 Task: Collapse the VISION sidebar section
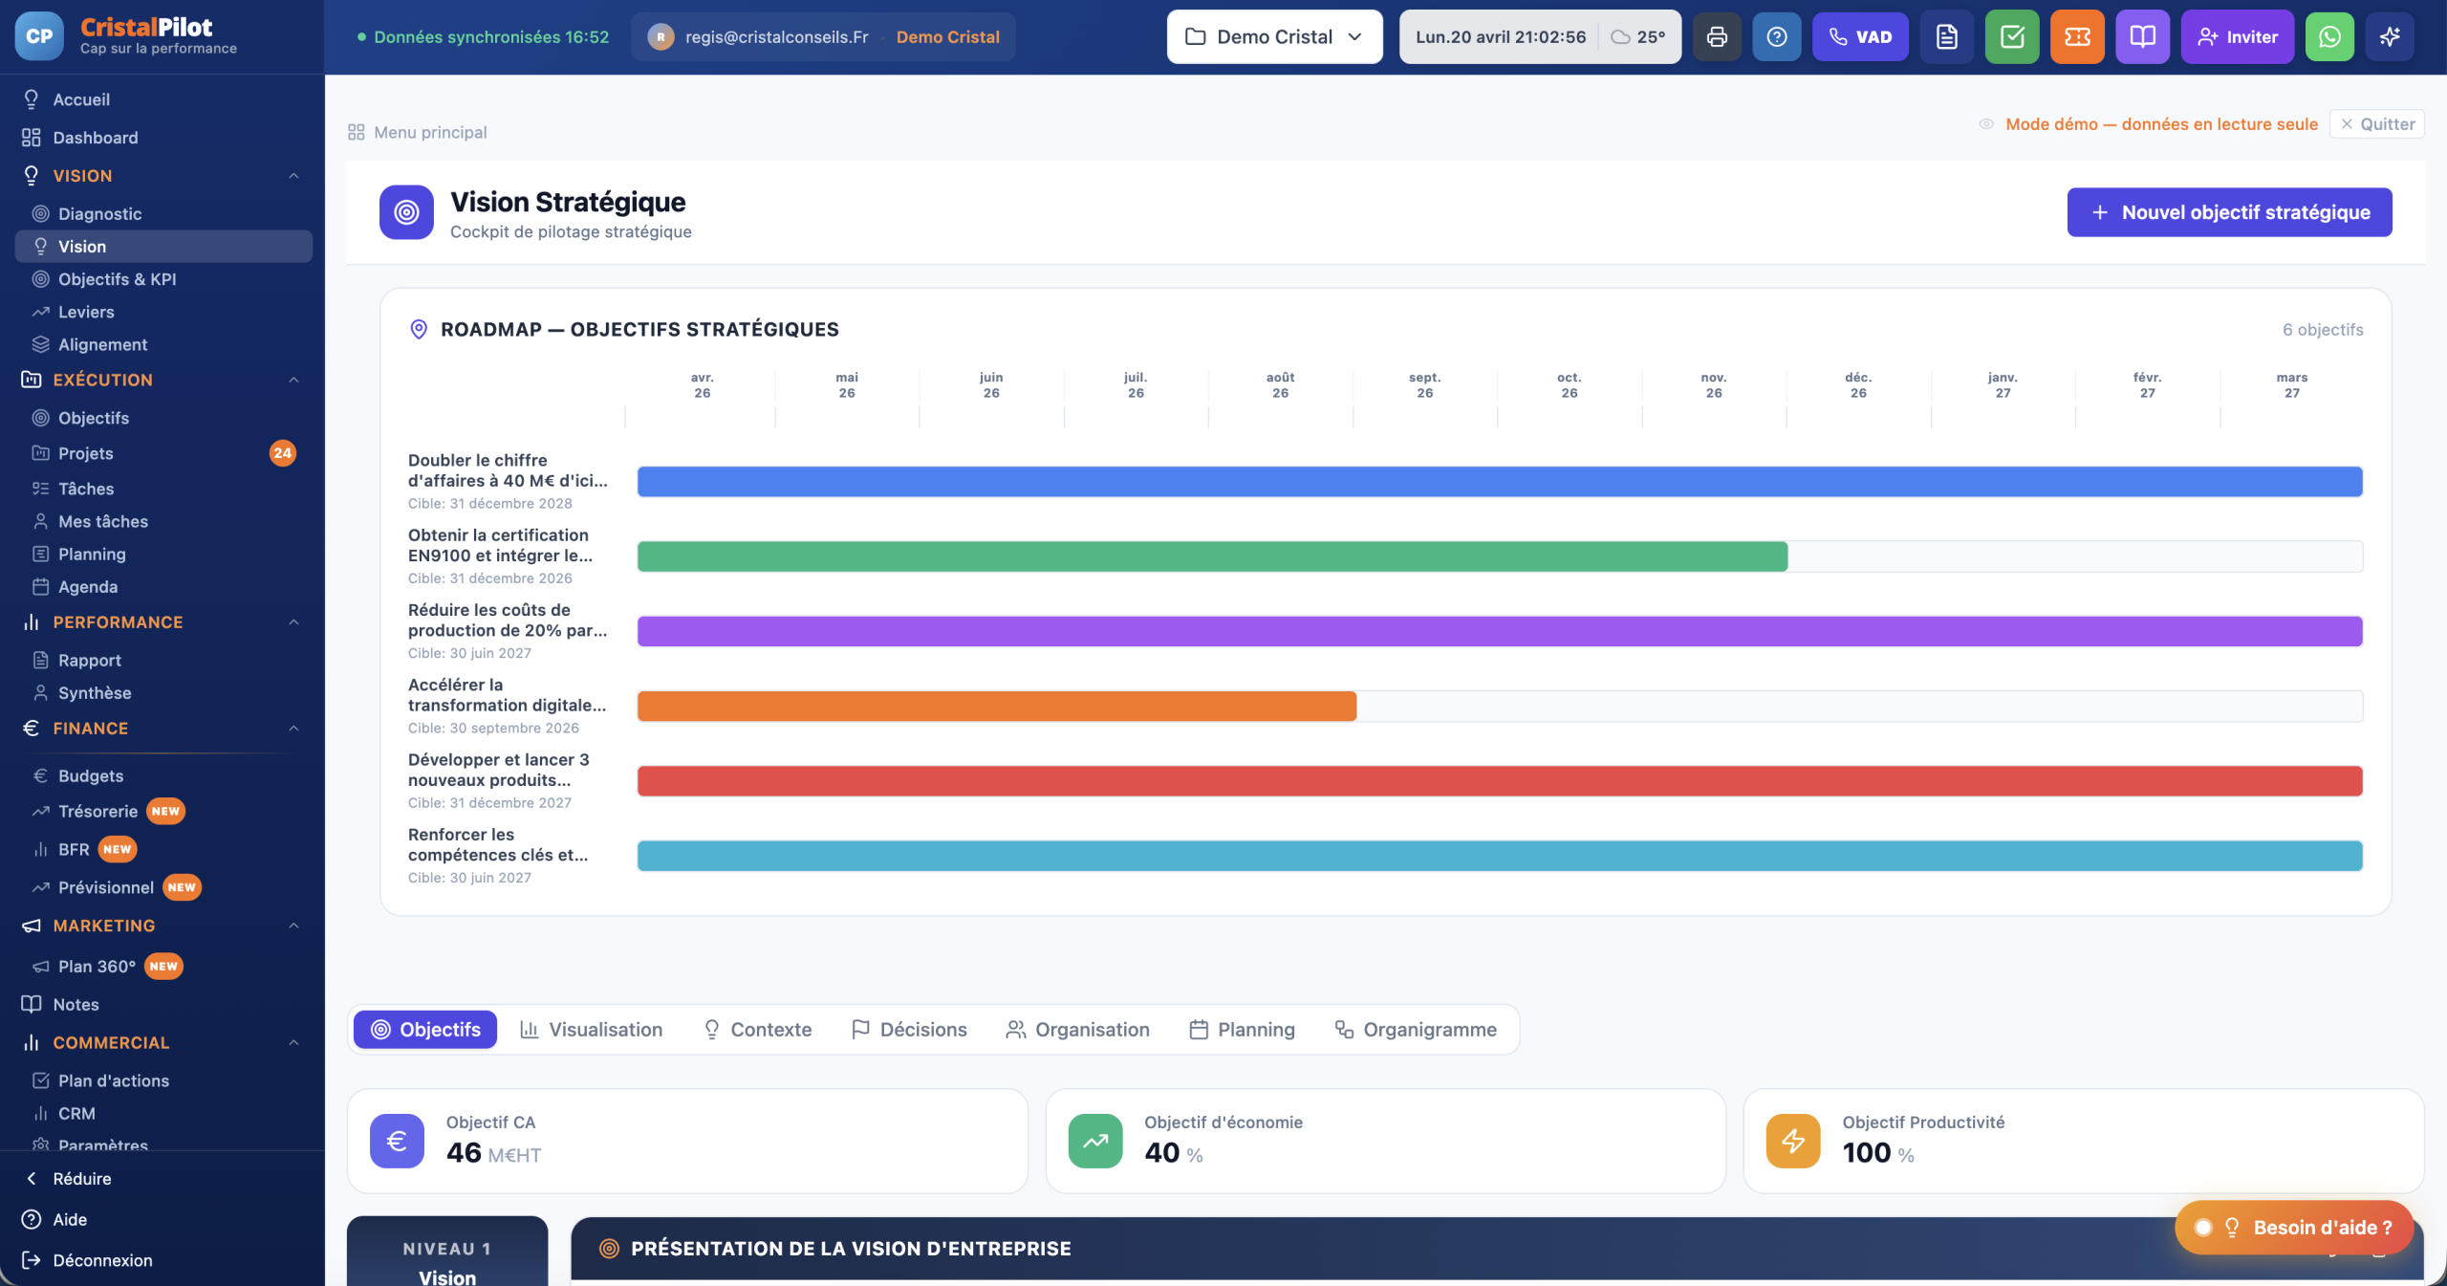pos(293,176)
